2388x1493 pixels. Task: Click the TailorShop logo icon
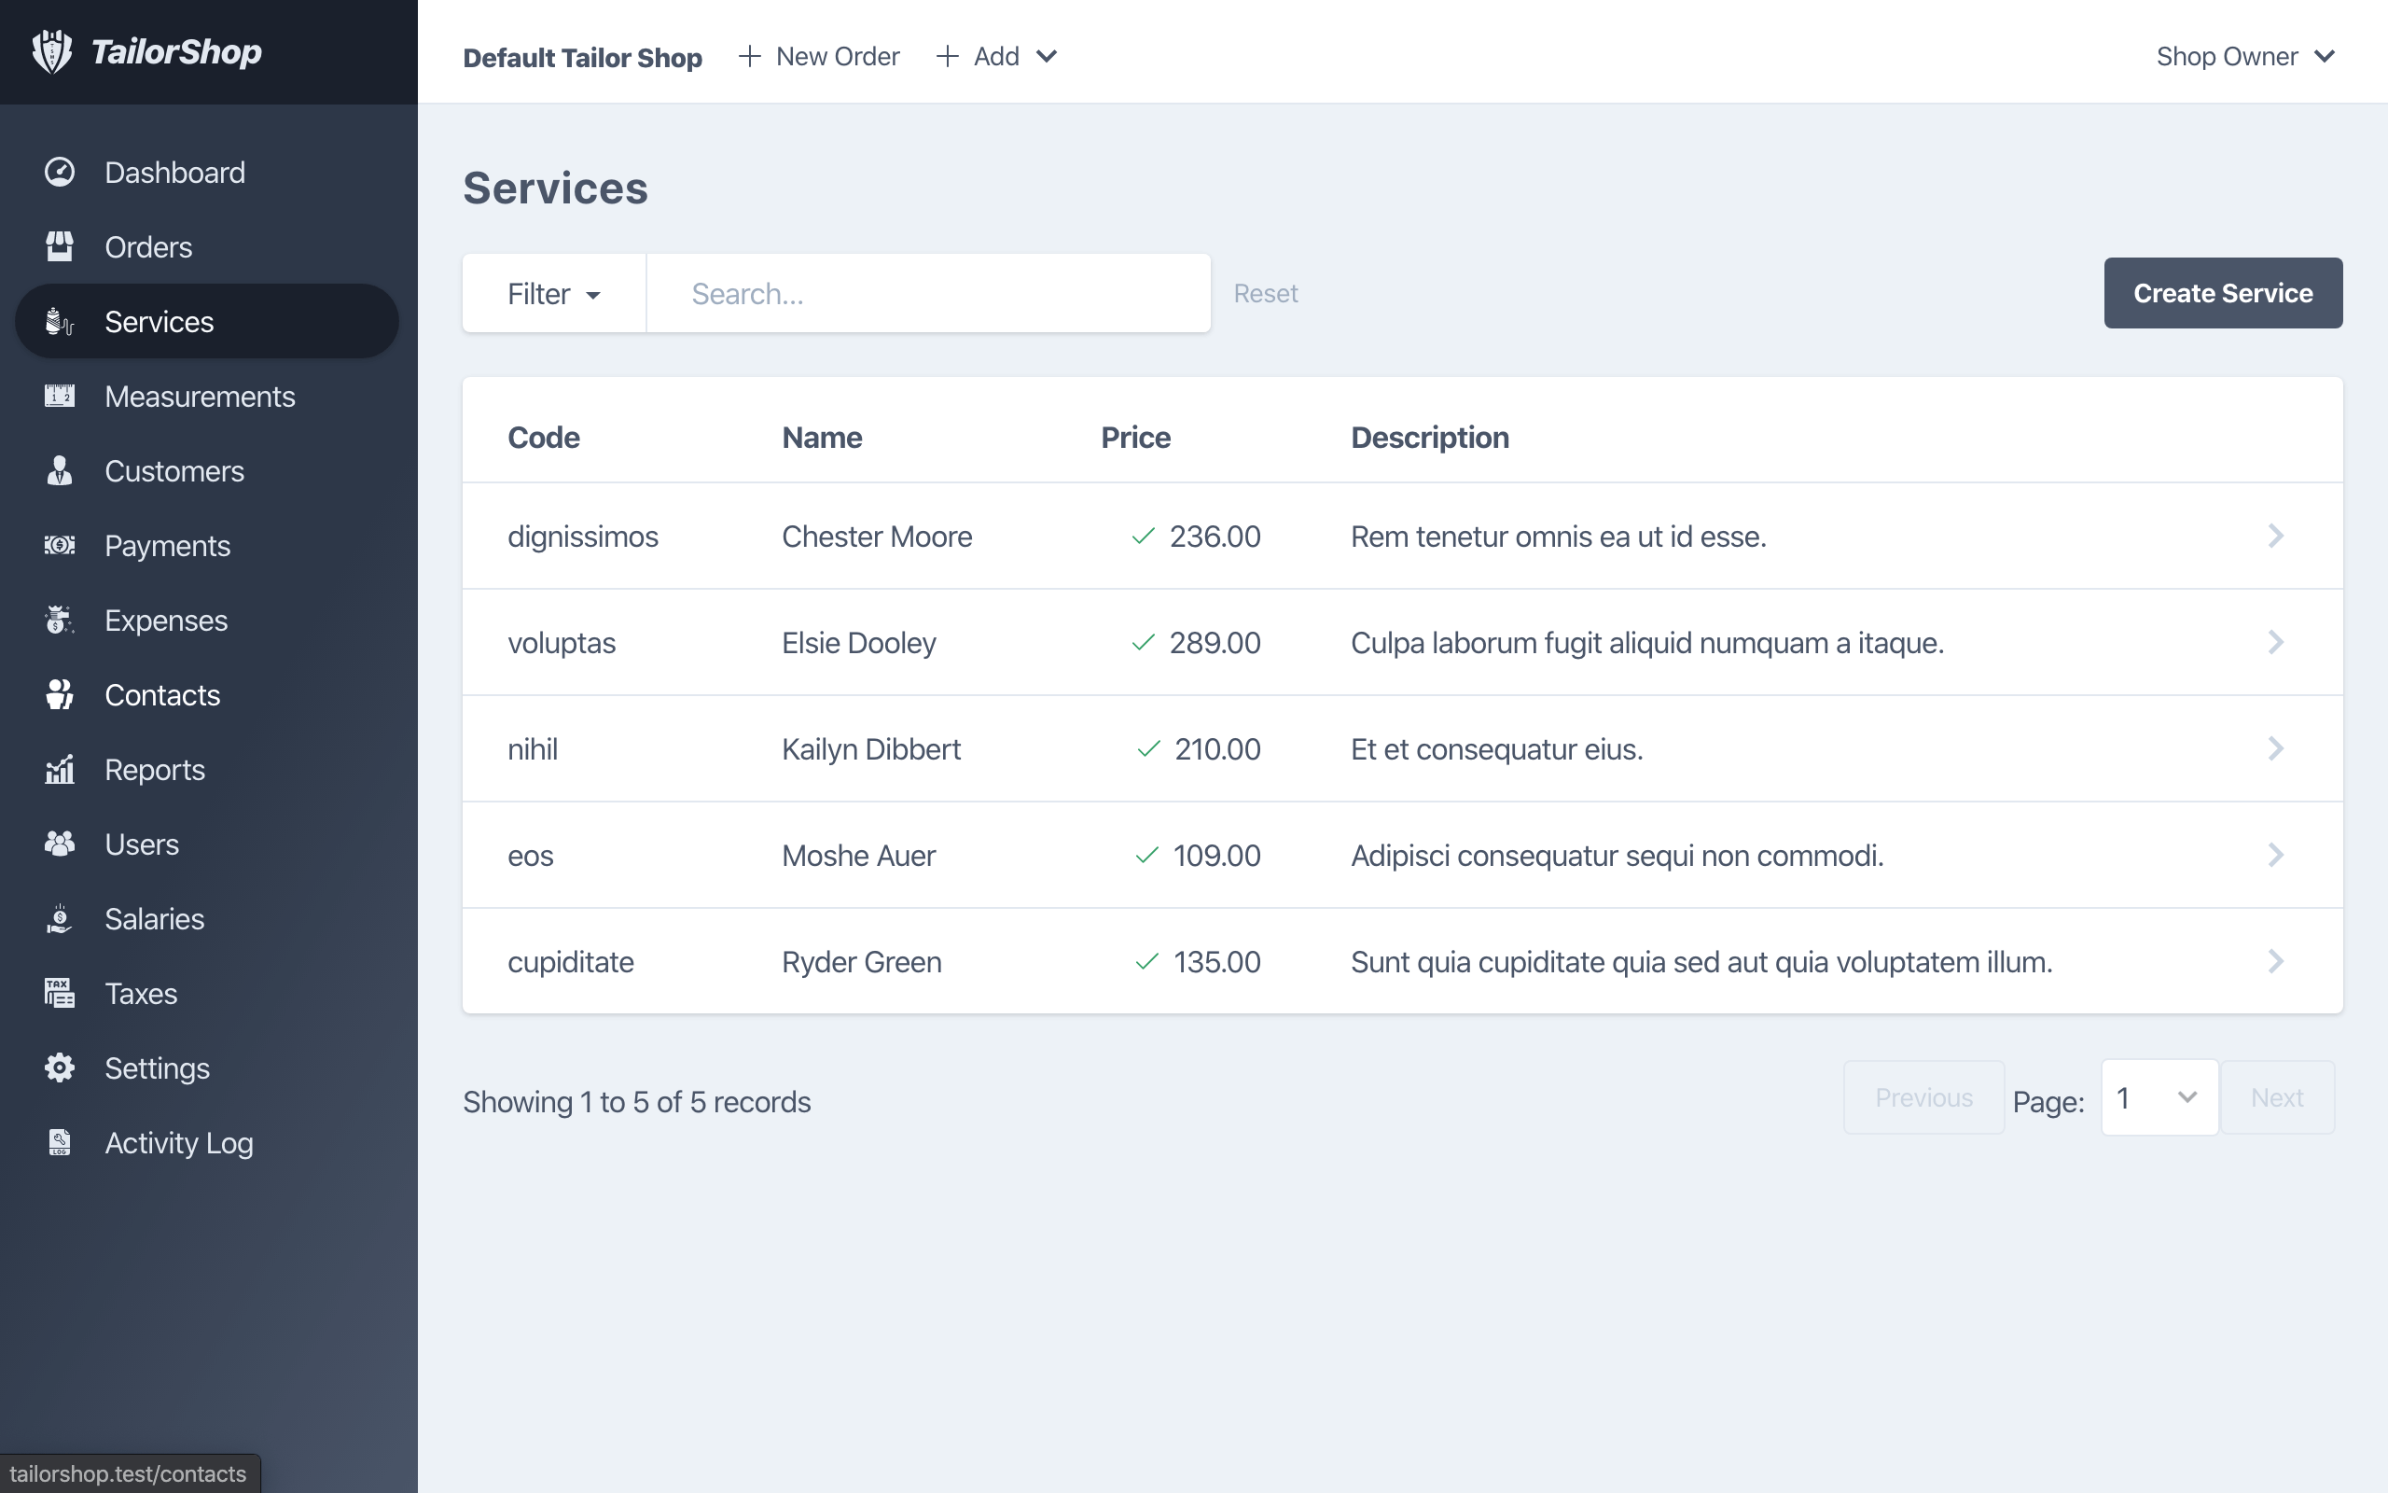point(51,51)
